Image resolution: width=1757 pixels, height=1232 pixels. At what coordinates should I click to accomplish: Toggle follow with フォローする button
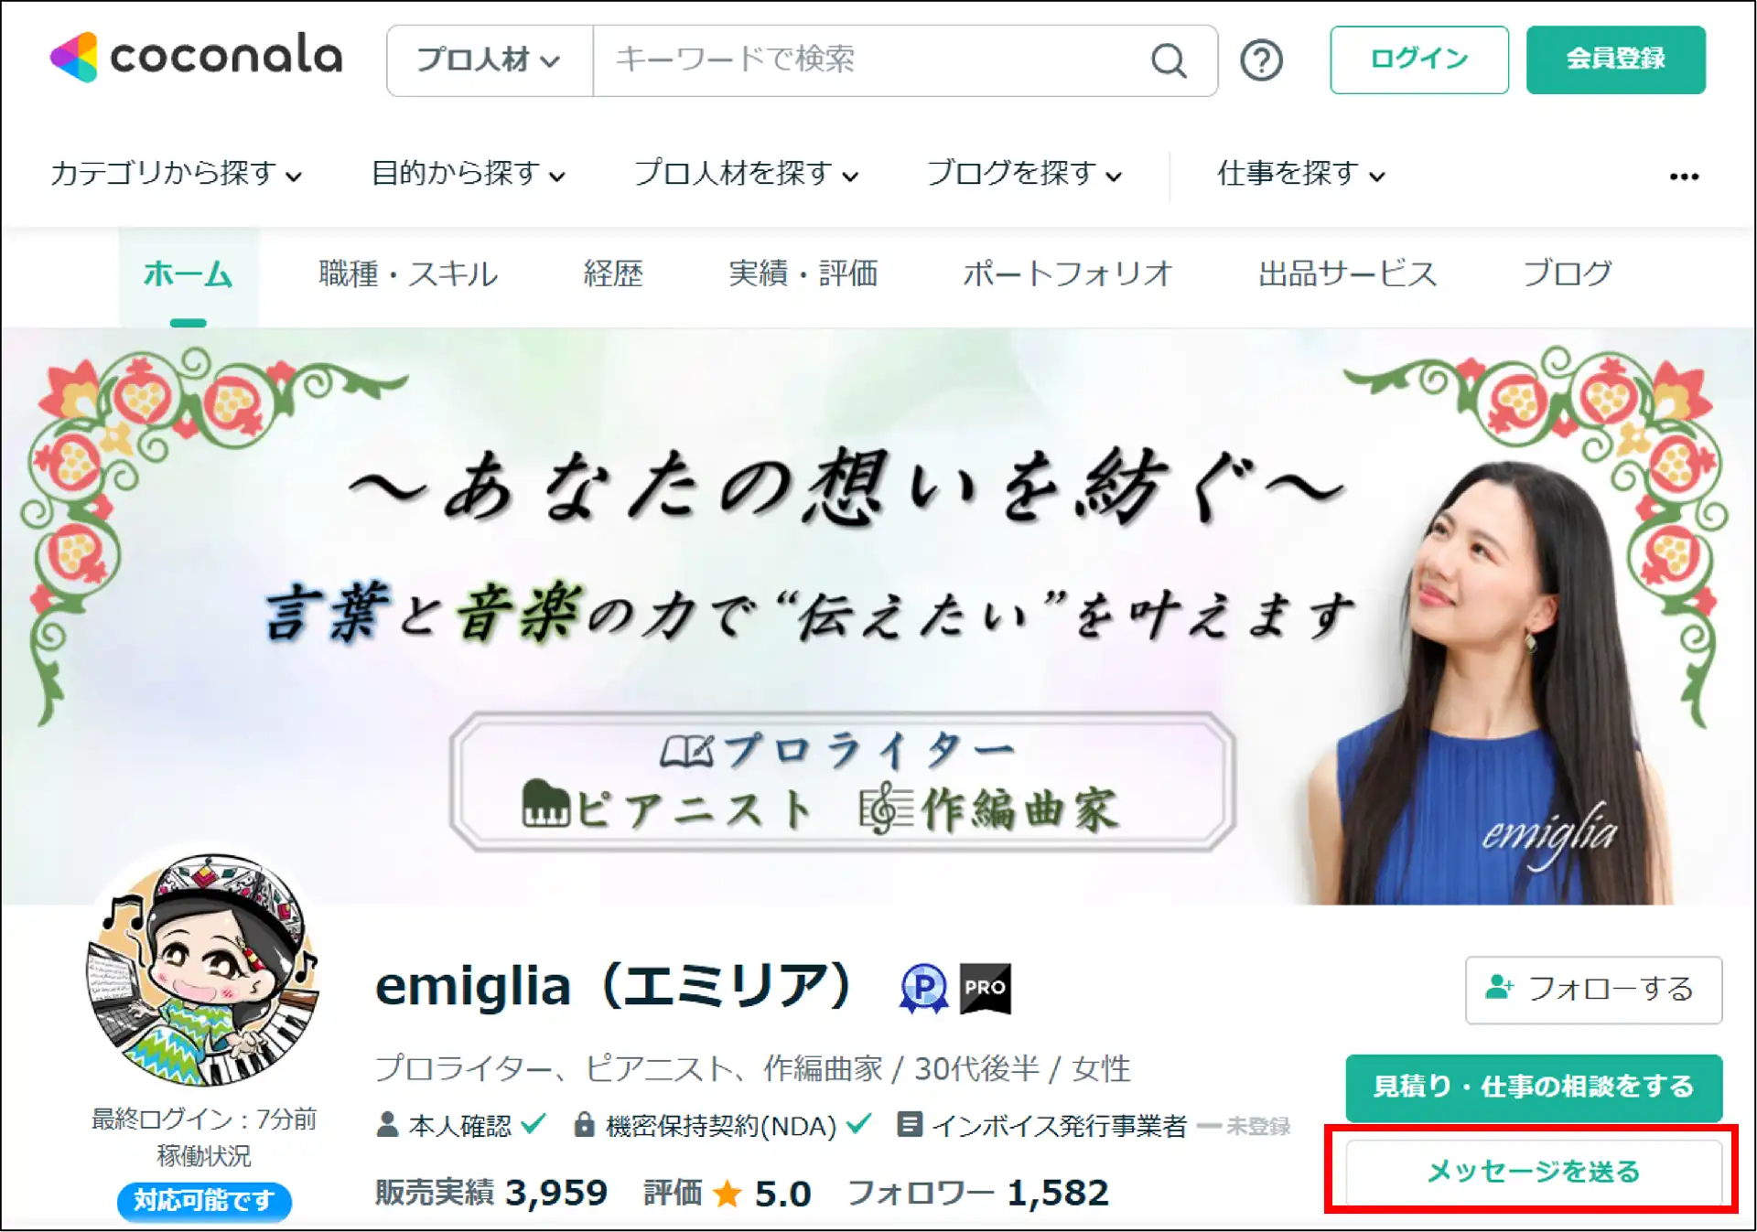pos(1593,990)
